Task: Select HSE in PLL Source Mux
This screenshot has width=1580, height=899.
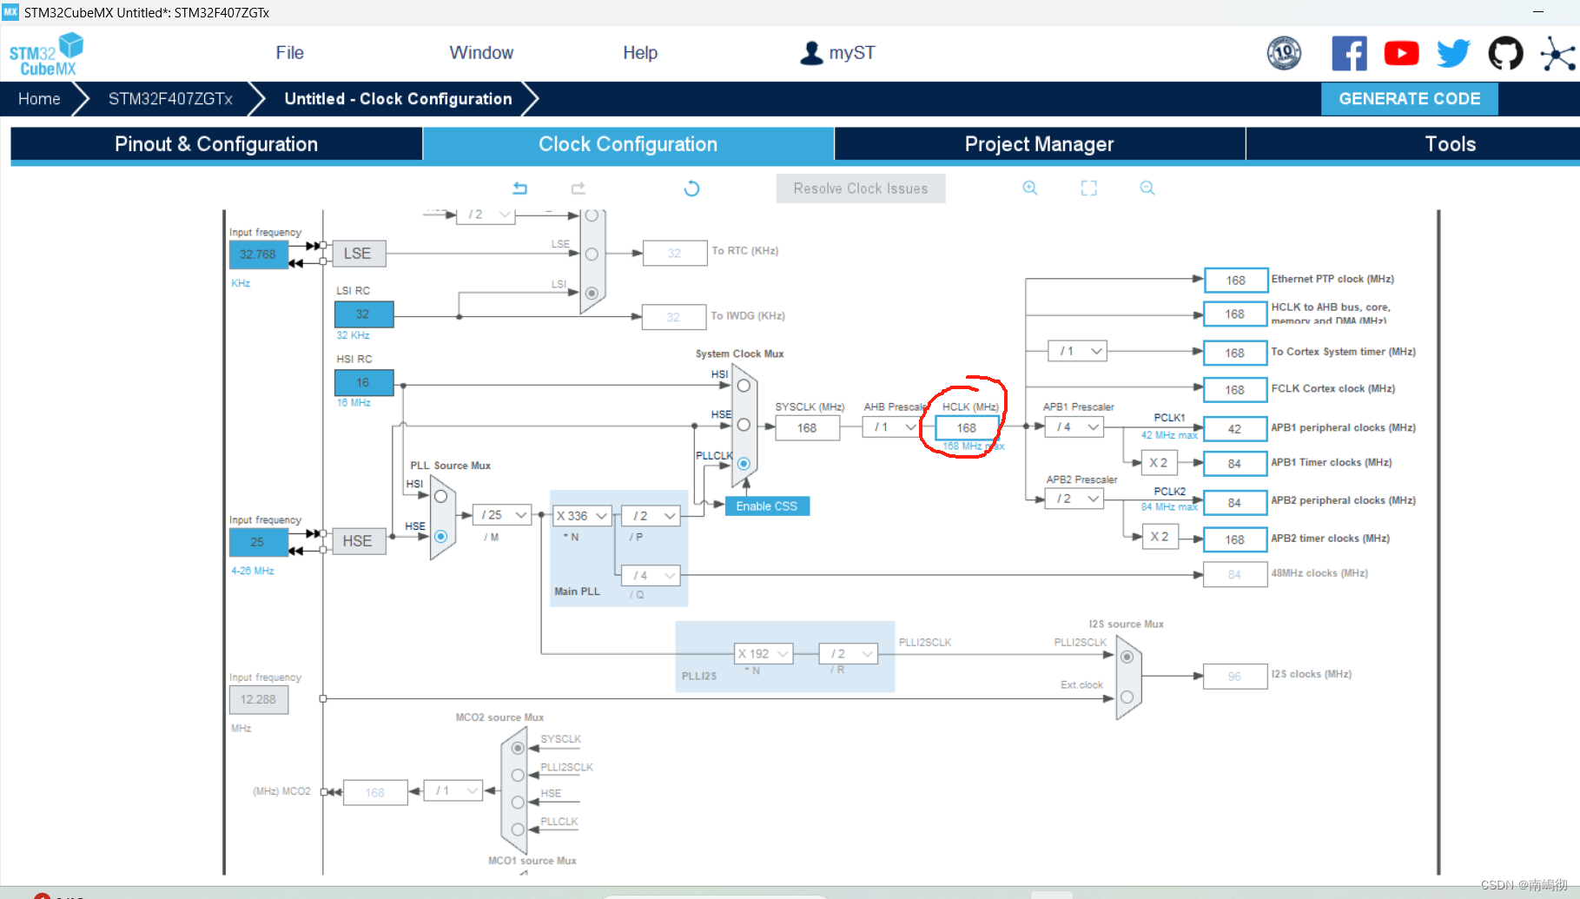Action: pos(440,536)
